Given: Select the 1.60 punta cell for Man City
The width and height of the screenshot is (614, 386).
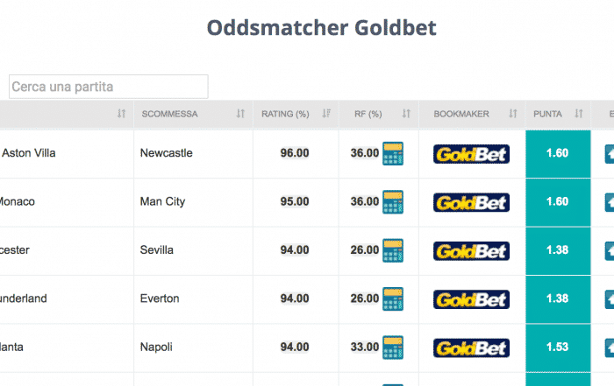Looking at the screenshot, I should 558,202.
